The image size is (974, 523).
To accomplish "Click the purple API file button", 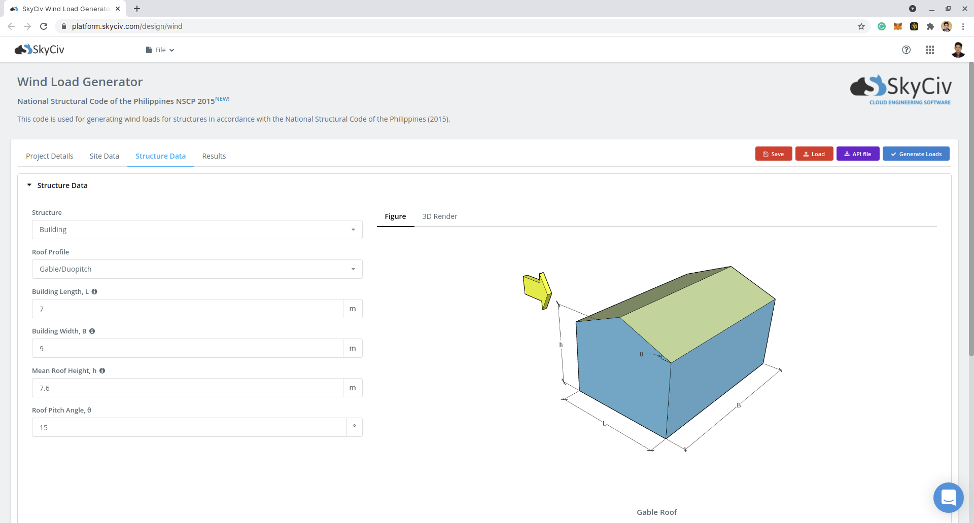I will click(x=857, y=154).
